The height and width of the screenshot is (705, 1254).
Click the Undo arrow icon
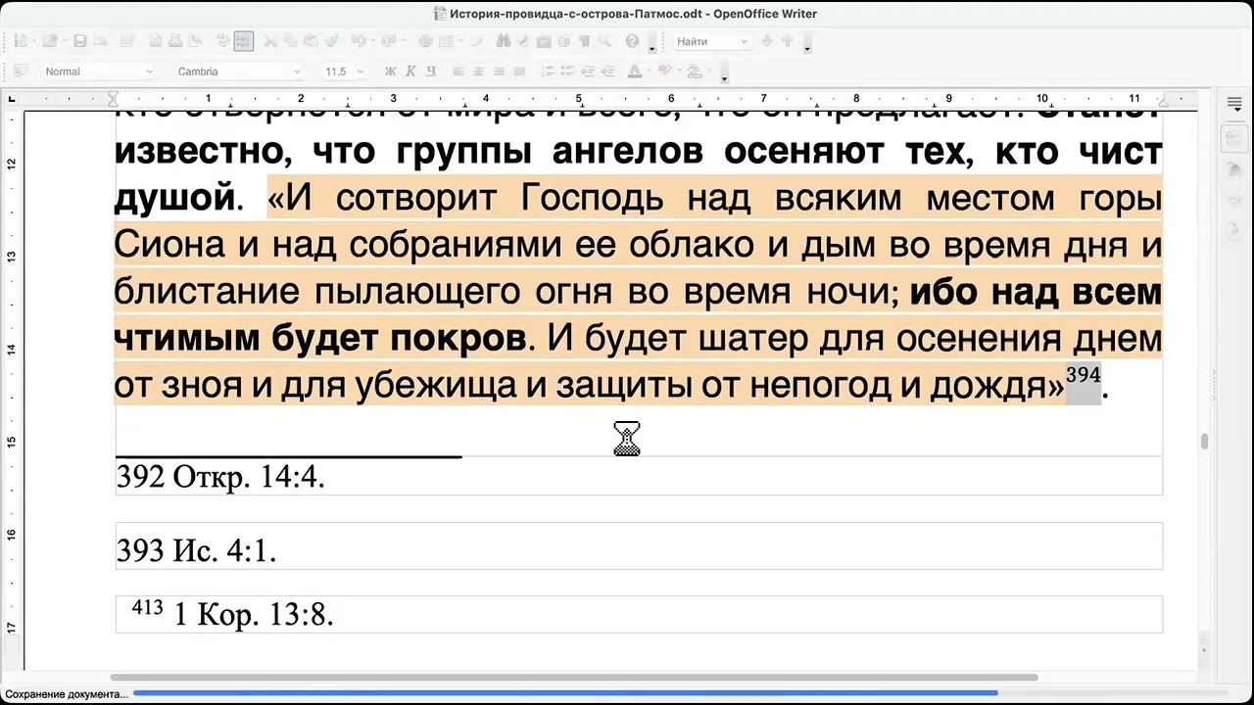pos(359,41)
